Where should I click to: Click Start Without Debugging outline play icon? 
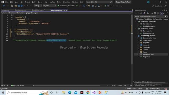pyautogui.click(x=77, y=6)
